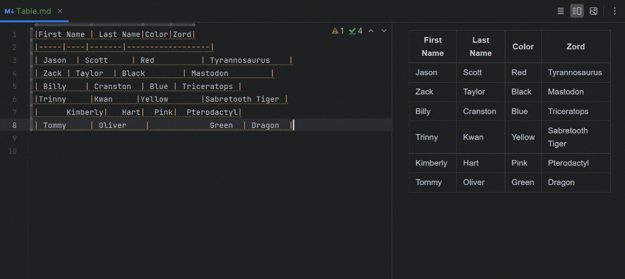Click empty line 10 in editor

[200, 151]
